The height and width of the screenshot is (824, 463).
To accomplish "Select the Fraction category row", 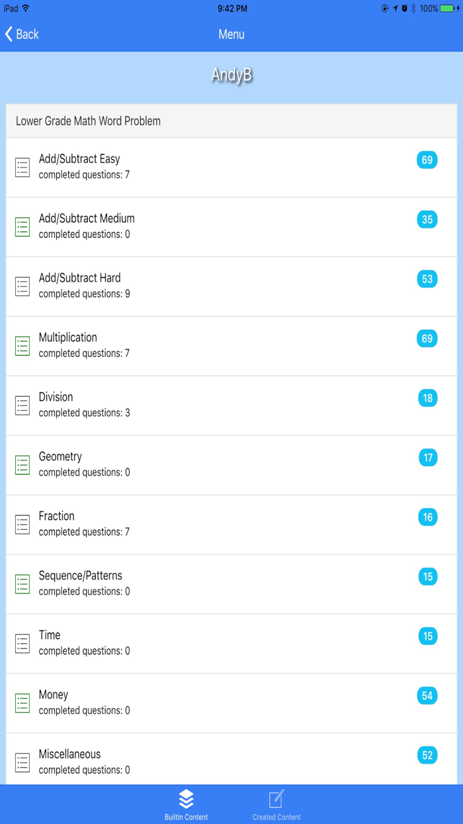I will (x=231, y=524).
